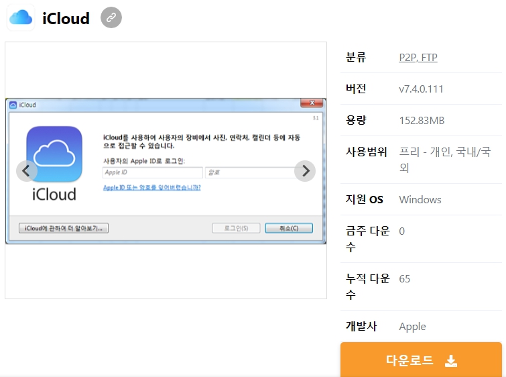
Task: Click the 개발사 developer label
Action: (361, 326)
